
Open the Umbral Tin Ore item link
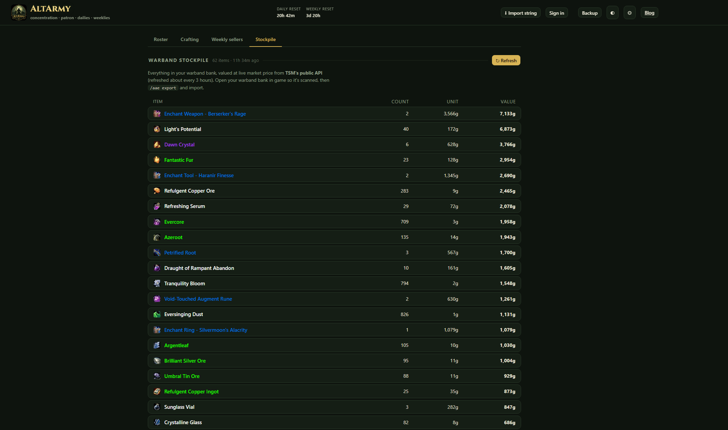point(182,376)
